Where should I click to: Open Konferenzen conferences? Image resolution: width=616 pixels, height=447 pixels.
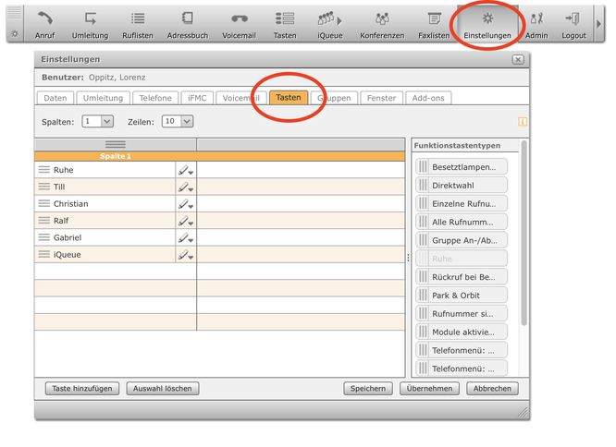click(x=382, y=24)
